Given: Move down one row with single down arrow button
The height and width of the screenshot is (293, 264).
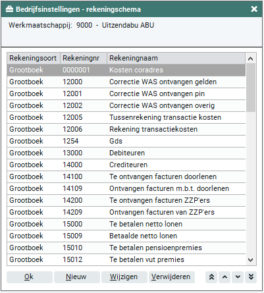Looking at the screenshot, I should coord(238,277).
